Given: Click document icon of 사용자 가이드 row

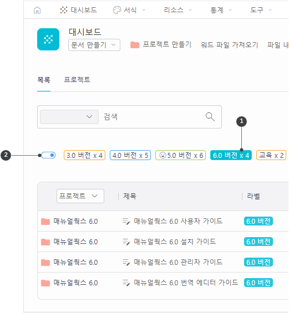Looking at the screenshot, I should pyautogui.click(x=126, y=221).
